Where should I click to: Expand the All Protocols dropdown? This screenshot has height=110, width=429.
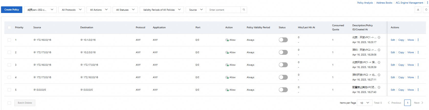point(71,10)
